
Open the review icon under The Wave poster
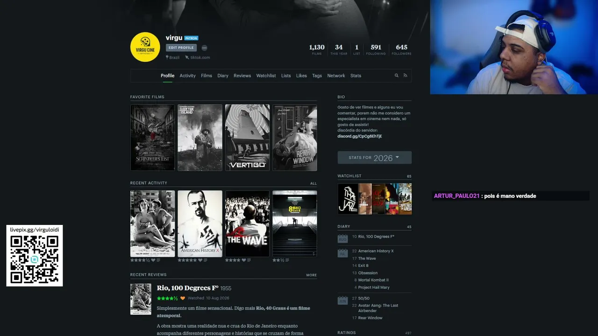pos(249,260)
